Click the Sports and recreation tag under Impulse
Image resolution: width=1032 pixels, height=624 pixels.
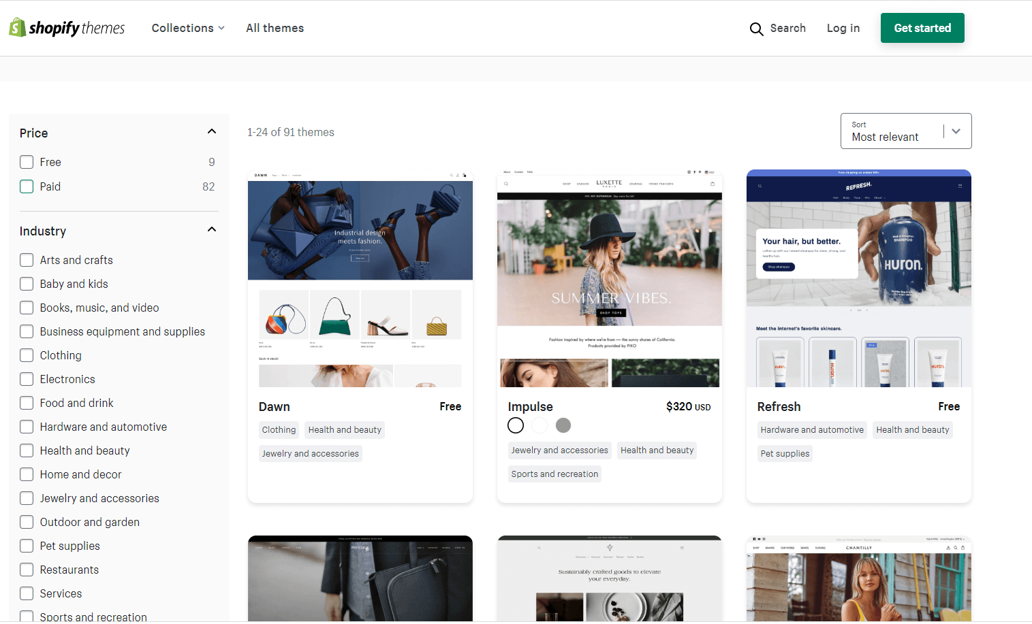pos(554,474)
